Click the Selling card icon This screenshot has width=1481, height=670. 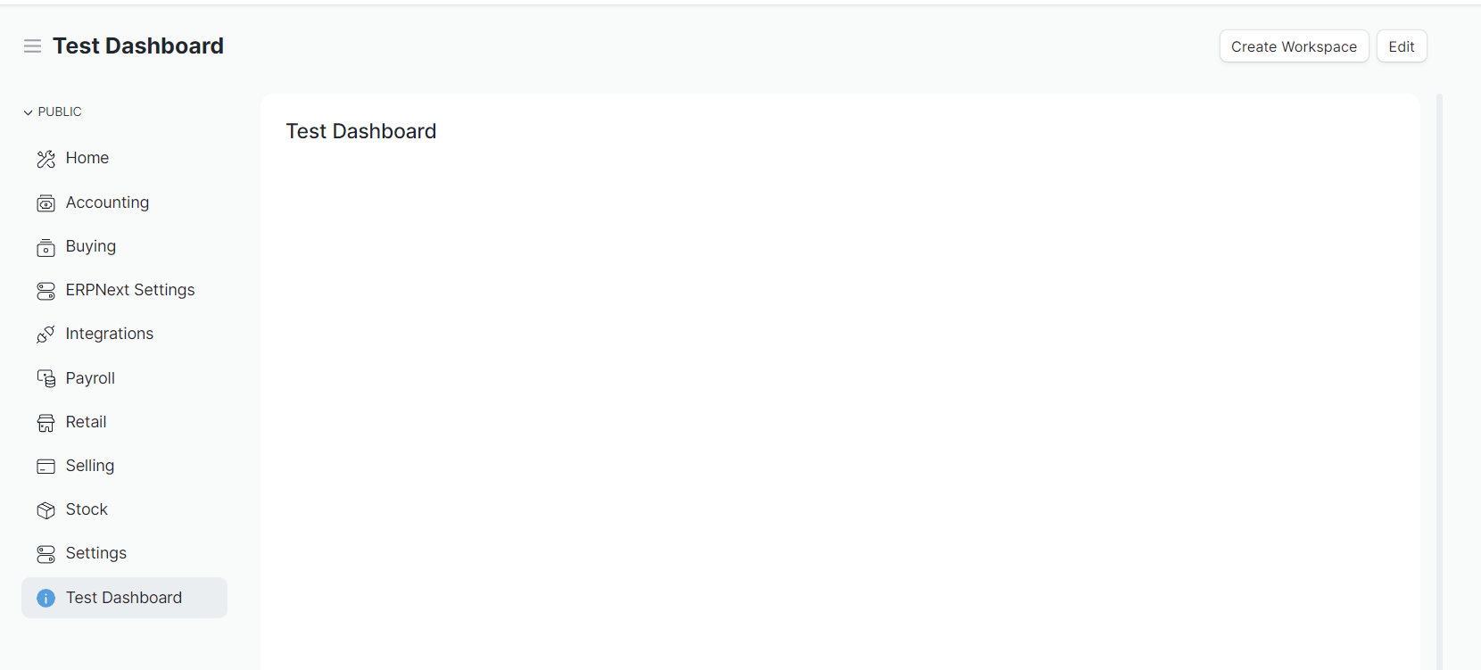(46, 466)
